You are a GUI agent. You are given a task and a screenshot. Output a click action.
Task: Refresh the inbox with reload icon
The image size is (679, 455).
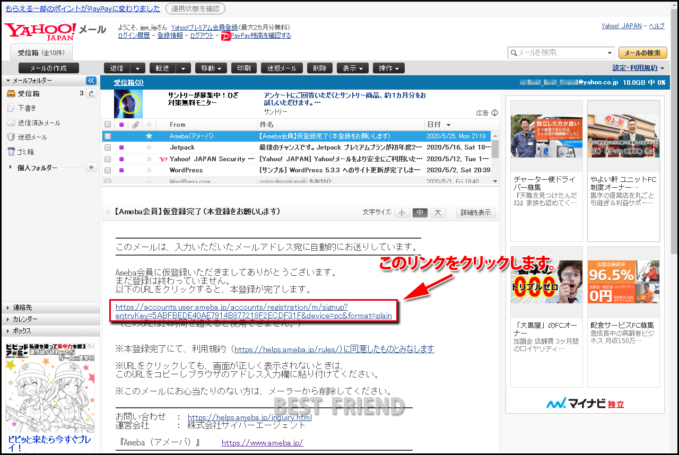(x=91, y=94)
